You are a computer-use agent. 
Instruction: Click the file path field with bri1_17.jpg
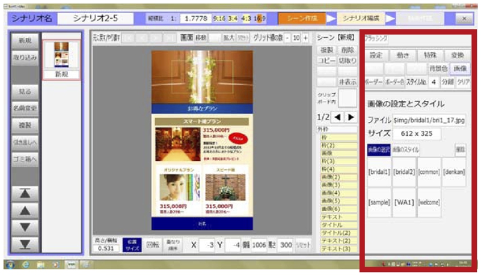[429, 120]
